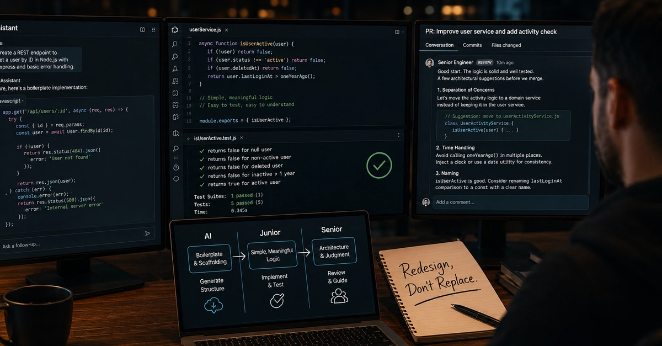This screenshot has width=662, height=346.
Task: Click the split editor icon near userService.js
Action: coord(397,32)
